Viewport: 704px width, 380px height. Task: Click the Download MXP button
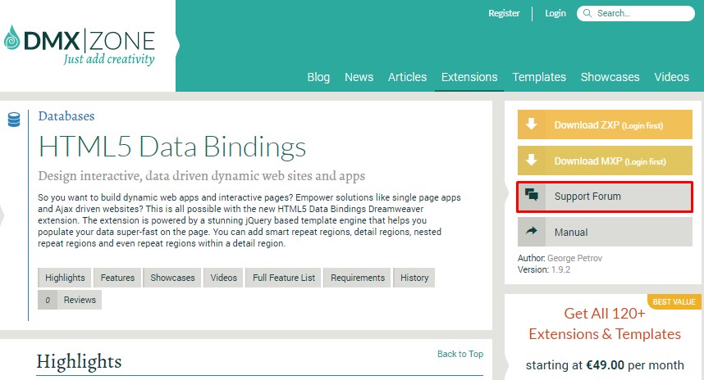tap(605, 161)
